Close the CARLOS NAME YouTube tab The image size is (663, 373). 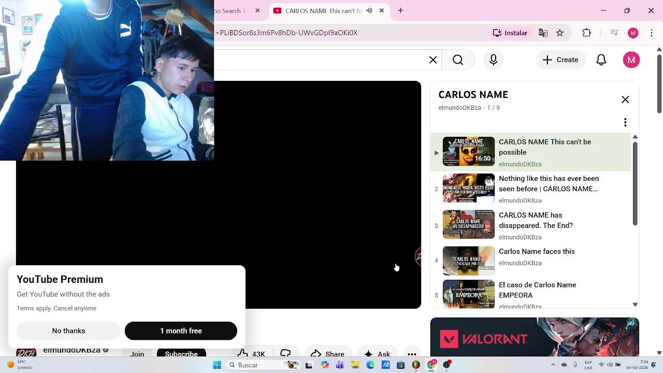tap(382, 10)
